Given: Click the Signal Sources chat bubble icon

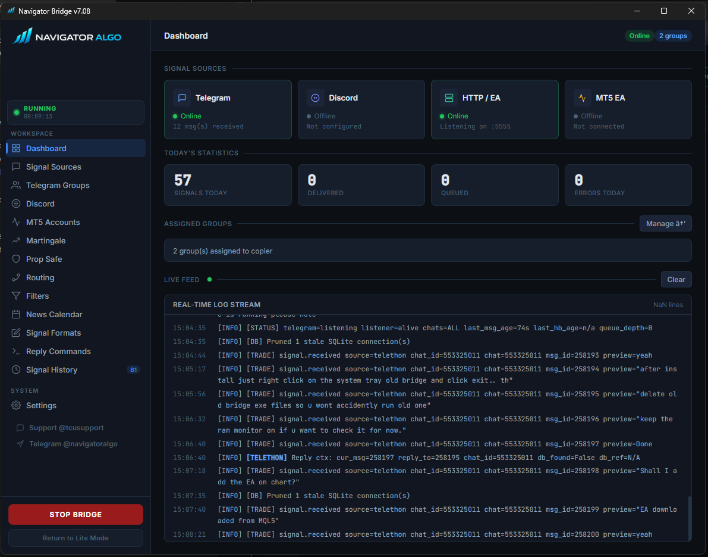Looking at the screenshot, I should (16, 167).
